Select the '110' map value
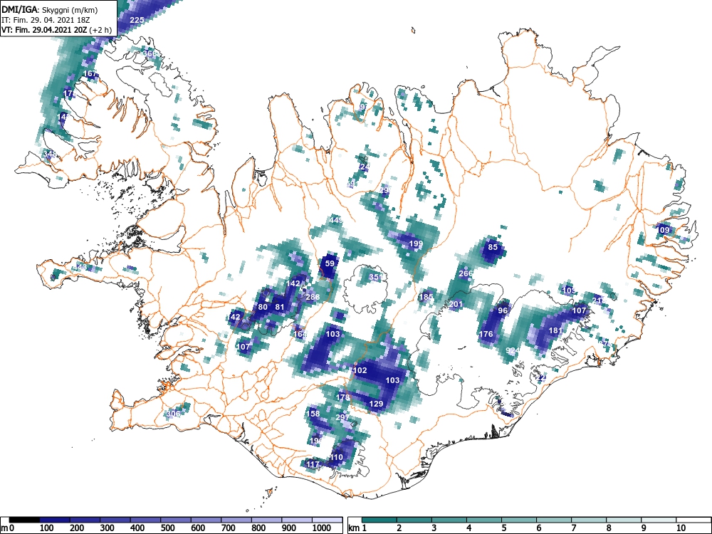Image resolution: width=712 pixels, height=534 pixels. click(336, 457)
